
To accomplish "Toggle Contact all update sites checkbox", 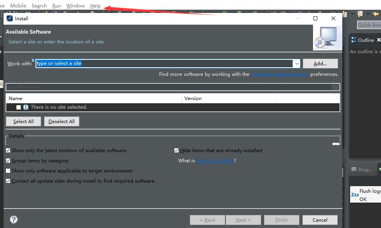I will pyautogui.click(x=8, y=181).
